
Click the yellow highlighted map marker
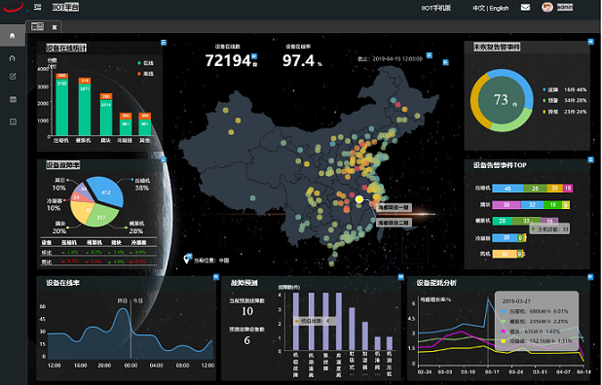[359, 199]
